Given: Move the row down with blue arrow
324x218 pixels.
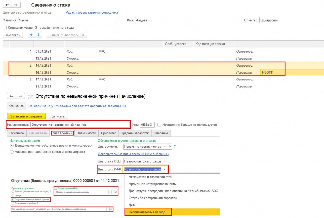Looking at the screenshot, I should click(38, 35).
